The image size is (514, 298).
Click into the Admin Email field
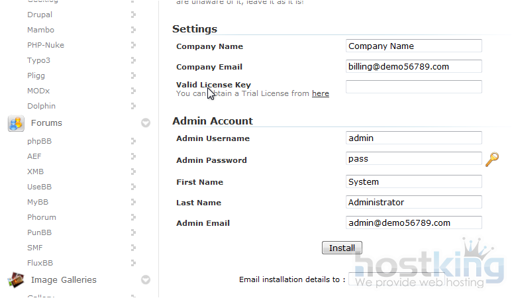[413, 223]
